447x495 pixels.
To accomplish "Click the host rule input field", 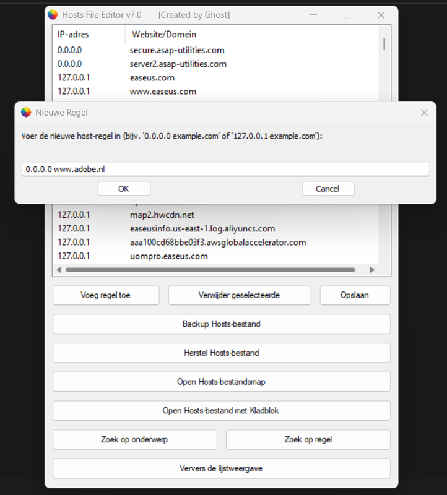I will click(225, 169).
